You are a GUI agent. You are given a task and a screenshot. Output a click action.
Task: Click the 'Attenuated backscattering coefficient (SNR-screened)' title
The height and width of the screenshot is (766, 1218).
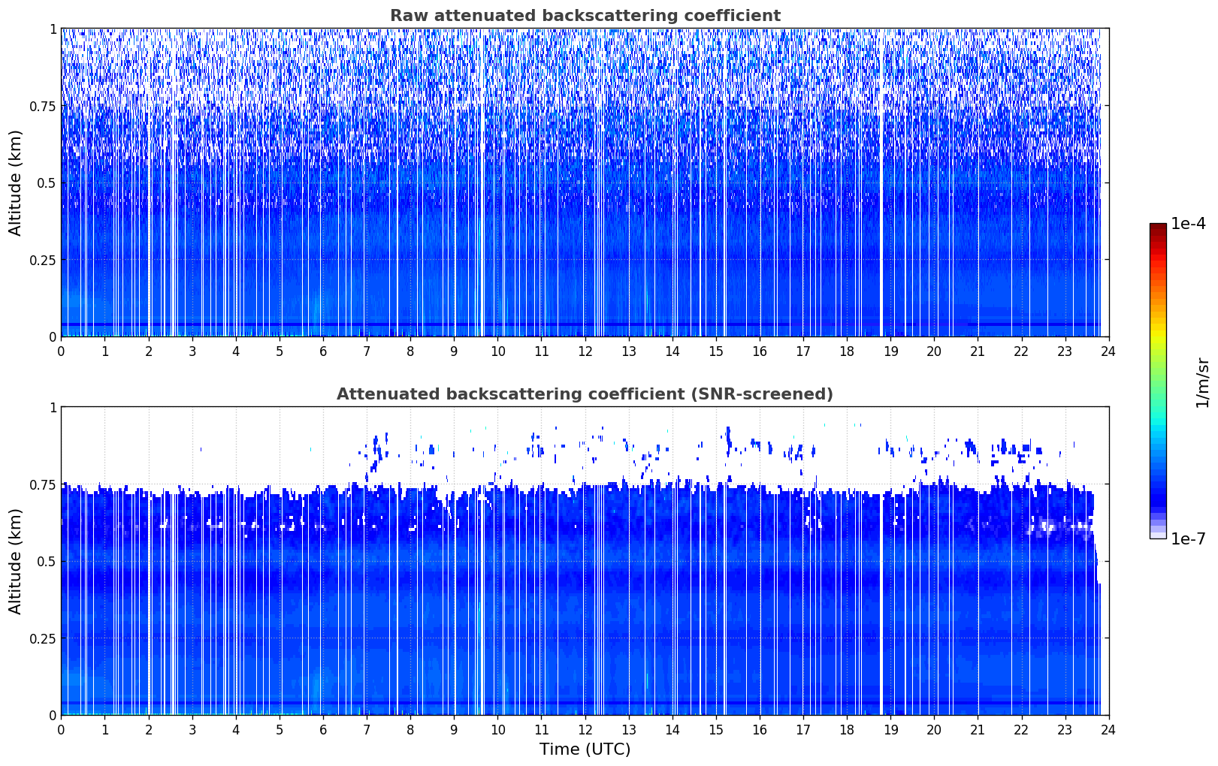585,394
